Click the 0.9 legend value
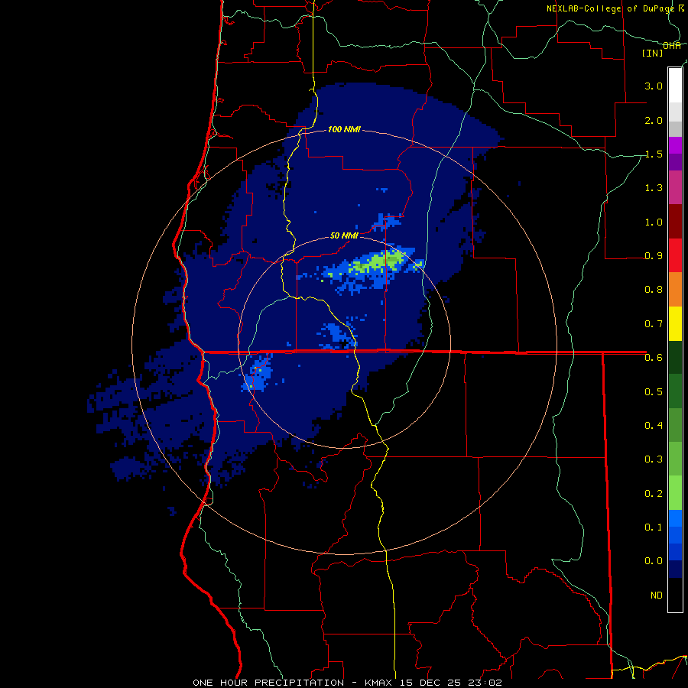The height and width of the screenshot is (688, 688). tap(654, 256)
